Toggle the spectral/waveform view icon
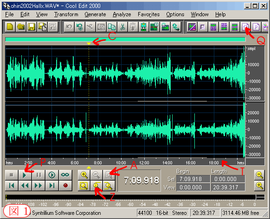The width and height of the screenshot is (270, 219). click(192, 27)
